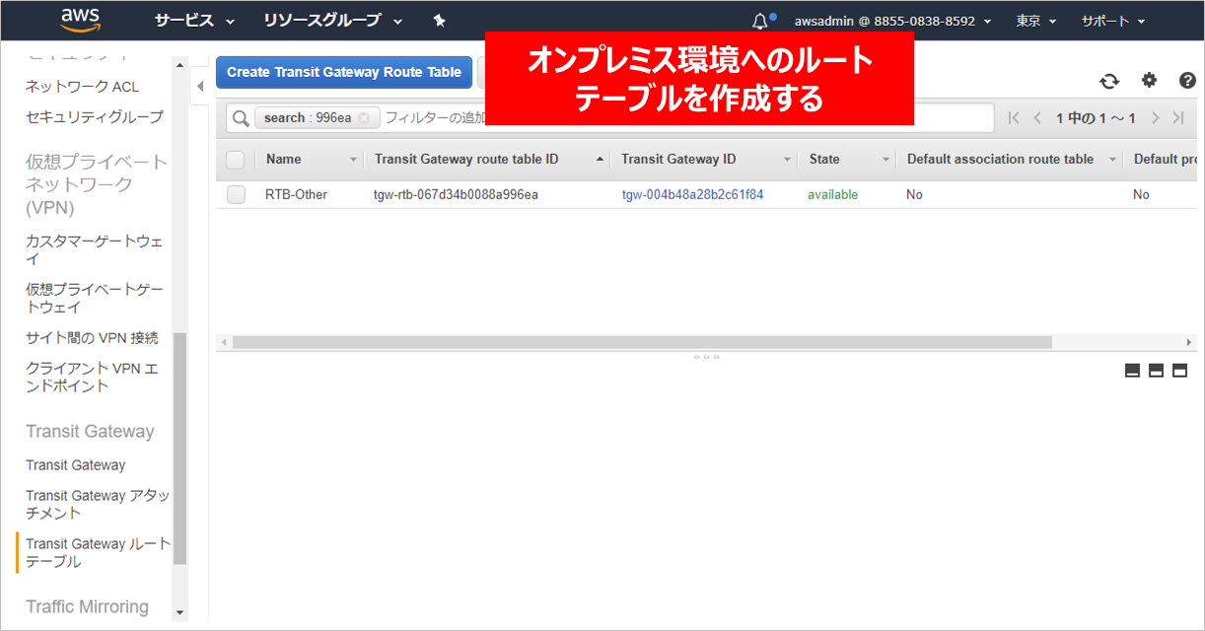The height and width of the screenshot is (631, 1205).
Task: Maximize the details pane with rightmost layout icon
Action: 1179,371
